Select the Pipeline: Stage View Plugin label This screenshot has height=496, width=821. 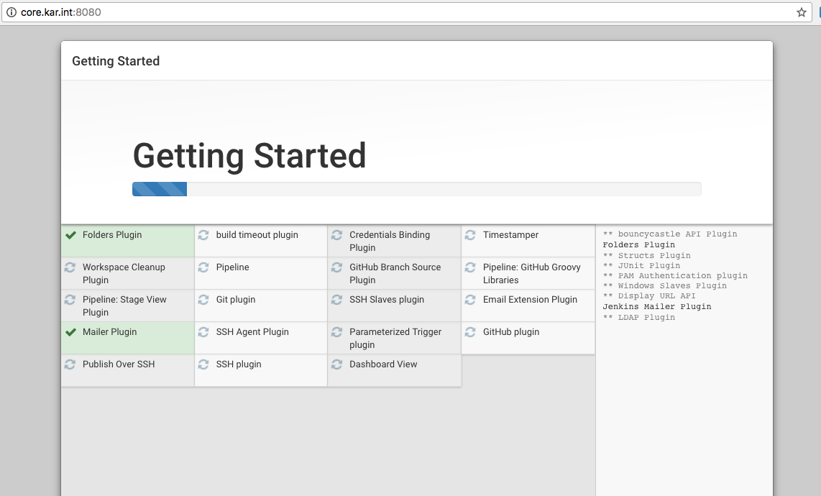[124, 306]
